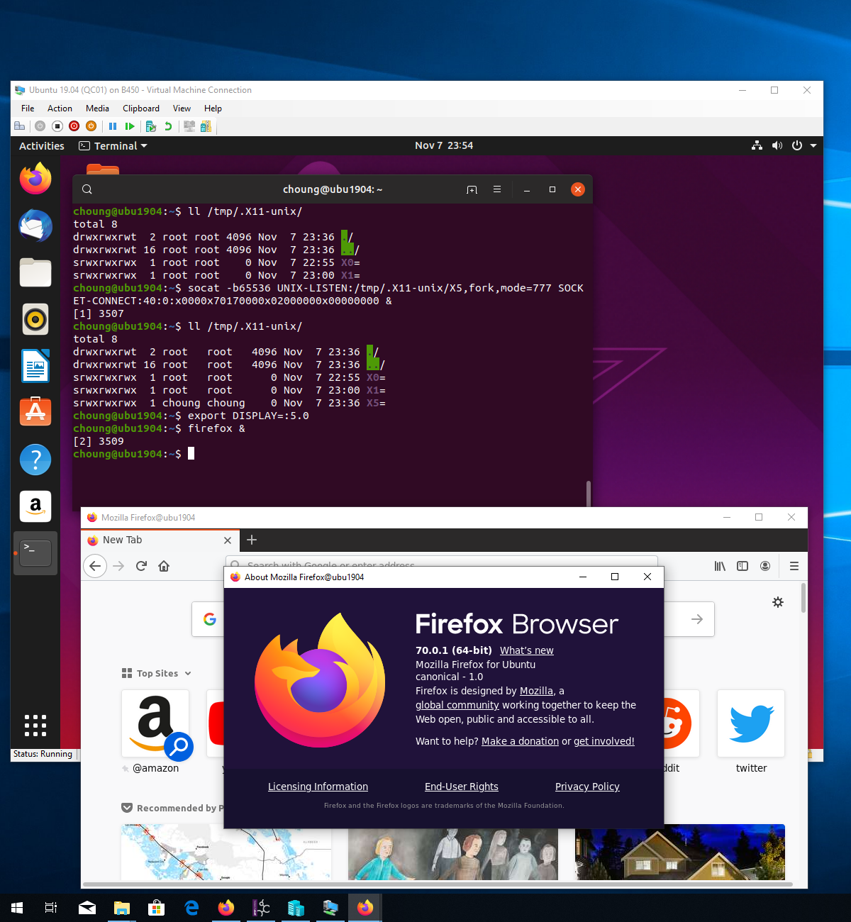This screenshot has height=922, width=851.
Task: Customize the New Tab page with the gear icon
Action: point(778,602)
